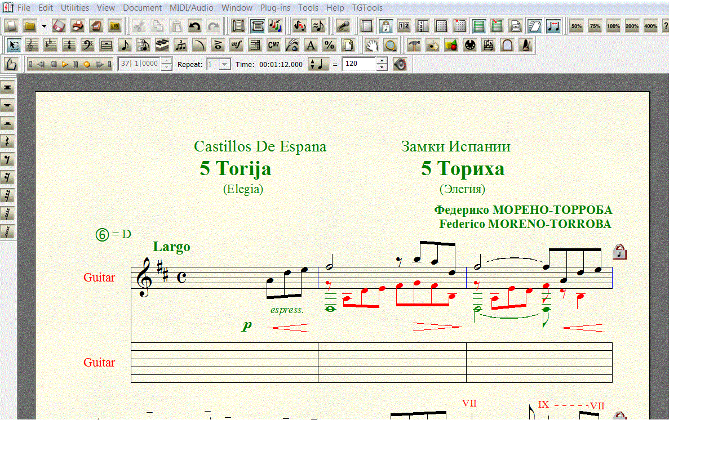Select the Key Signature tool
Image resolution: width=718 pixels, height=460 pixels.
51,46
